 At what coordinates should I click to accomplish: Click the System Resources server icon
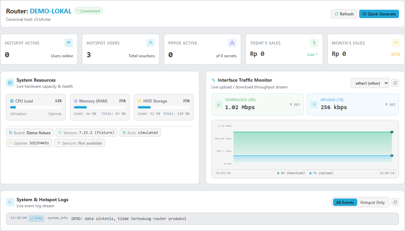(10, 83)
